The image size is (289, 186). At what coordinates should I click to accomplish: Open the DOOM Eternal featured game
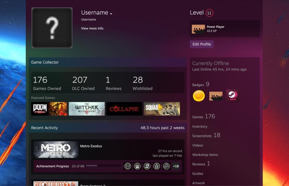(49, 109)
